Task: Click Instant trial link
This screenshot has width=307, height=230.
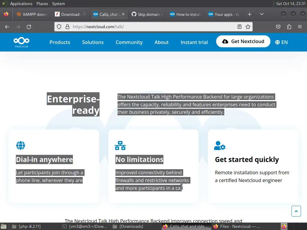Action: tap(194, 42)
